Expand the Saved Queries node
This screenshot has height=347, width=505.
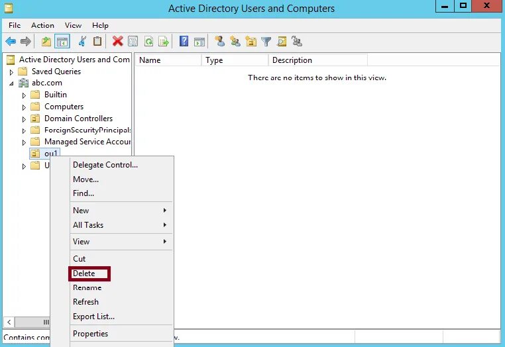11,72
